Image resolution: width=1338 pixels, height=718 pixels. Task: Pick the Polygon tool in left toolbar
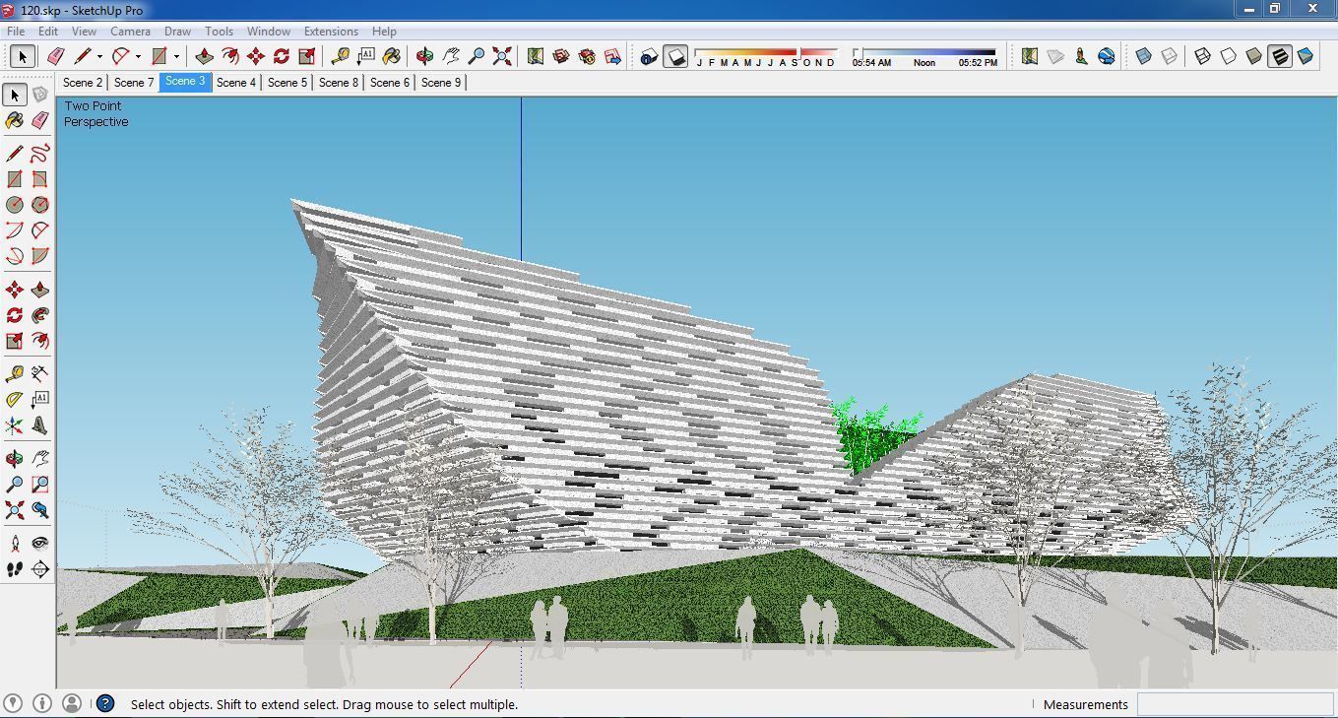[39, 204]
